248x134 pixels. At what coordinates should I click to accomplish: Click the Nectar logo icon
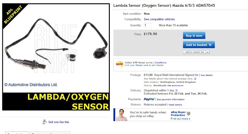[x=119, y=64]
